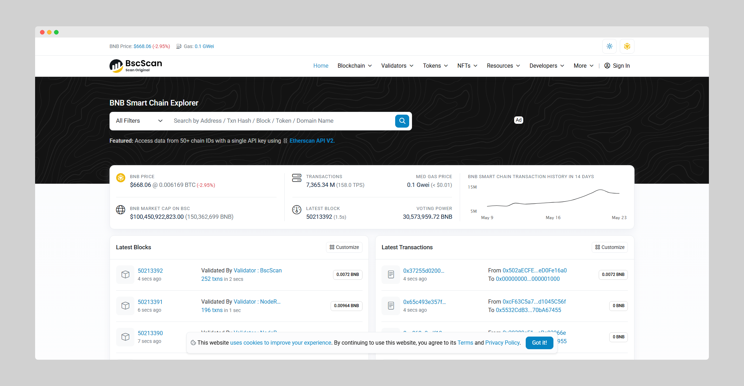The height and width of the screenshot is (386, 744).
Task: Click the 30,573,959.72 BNB voting power
Action: [x=427, y=217]
